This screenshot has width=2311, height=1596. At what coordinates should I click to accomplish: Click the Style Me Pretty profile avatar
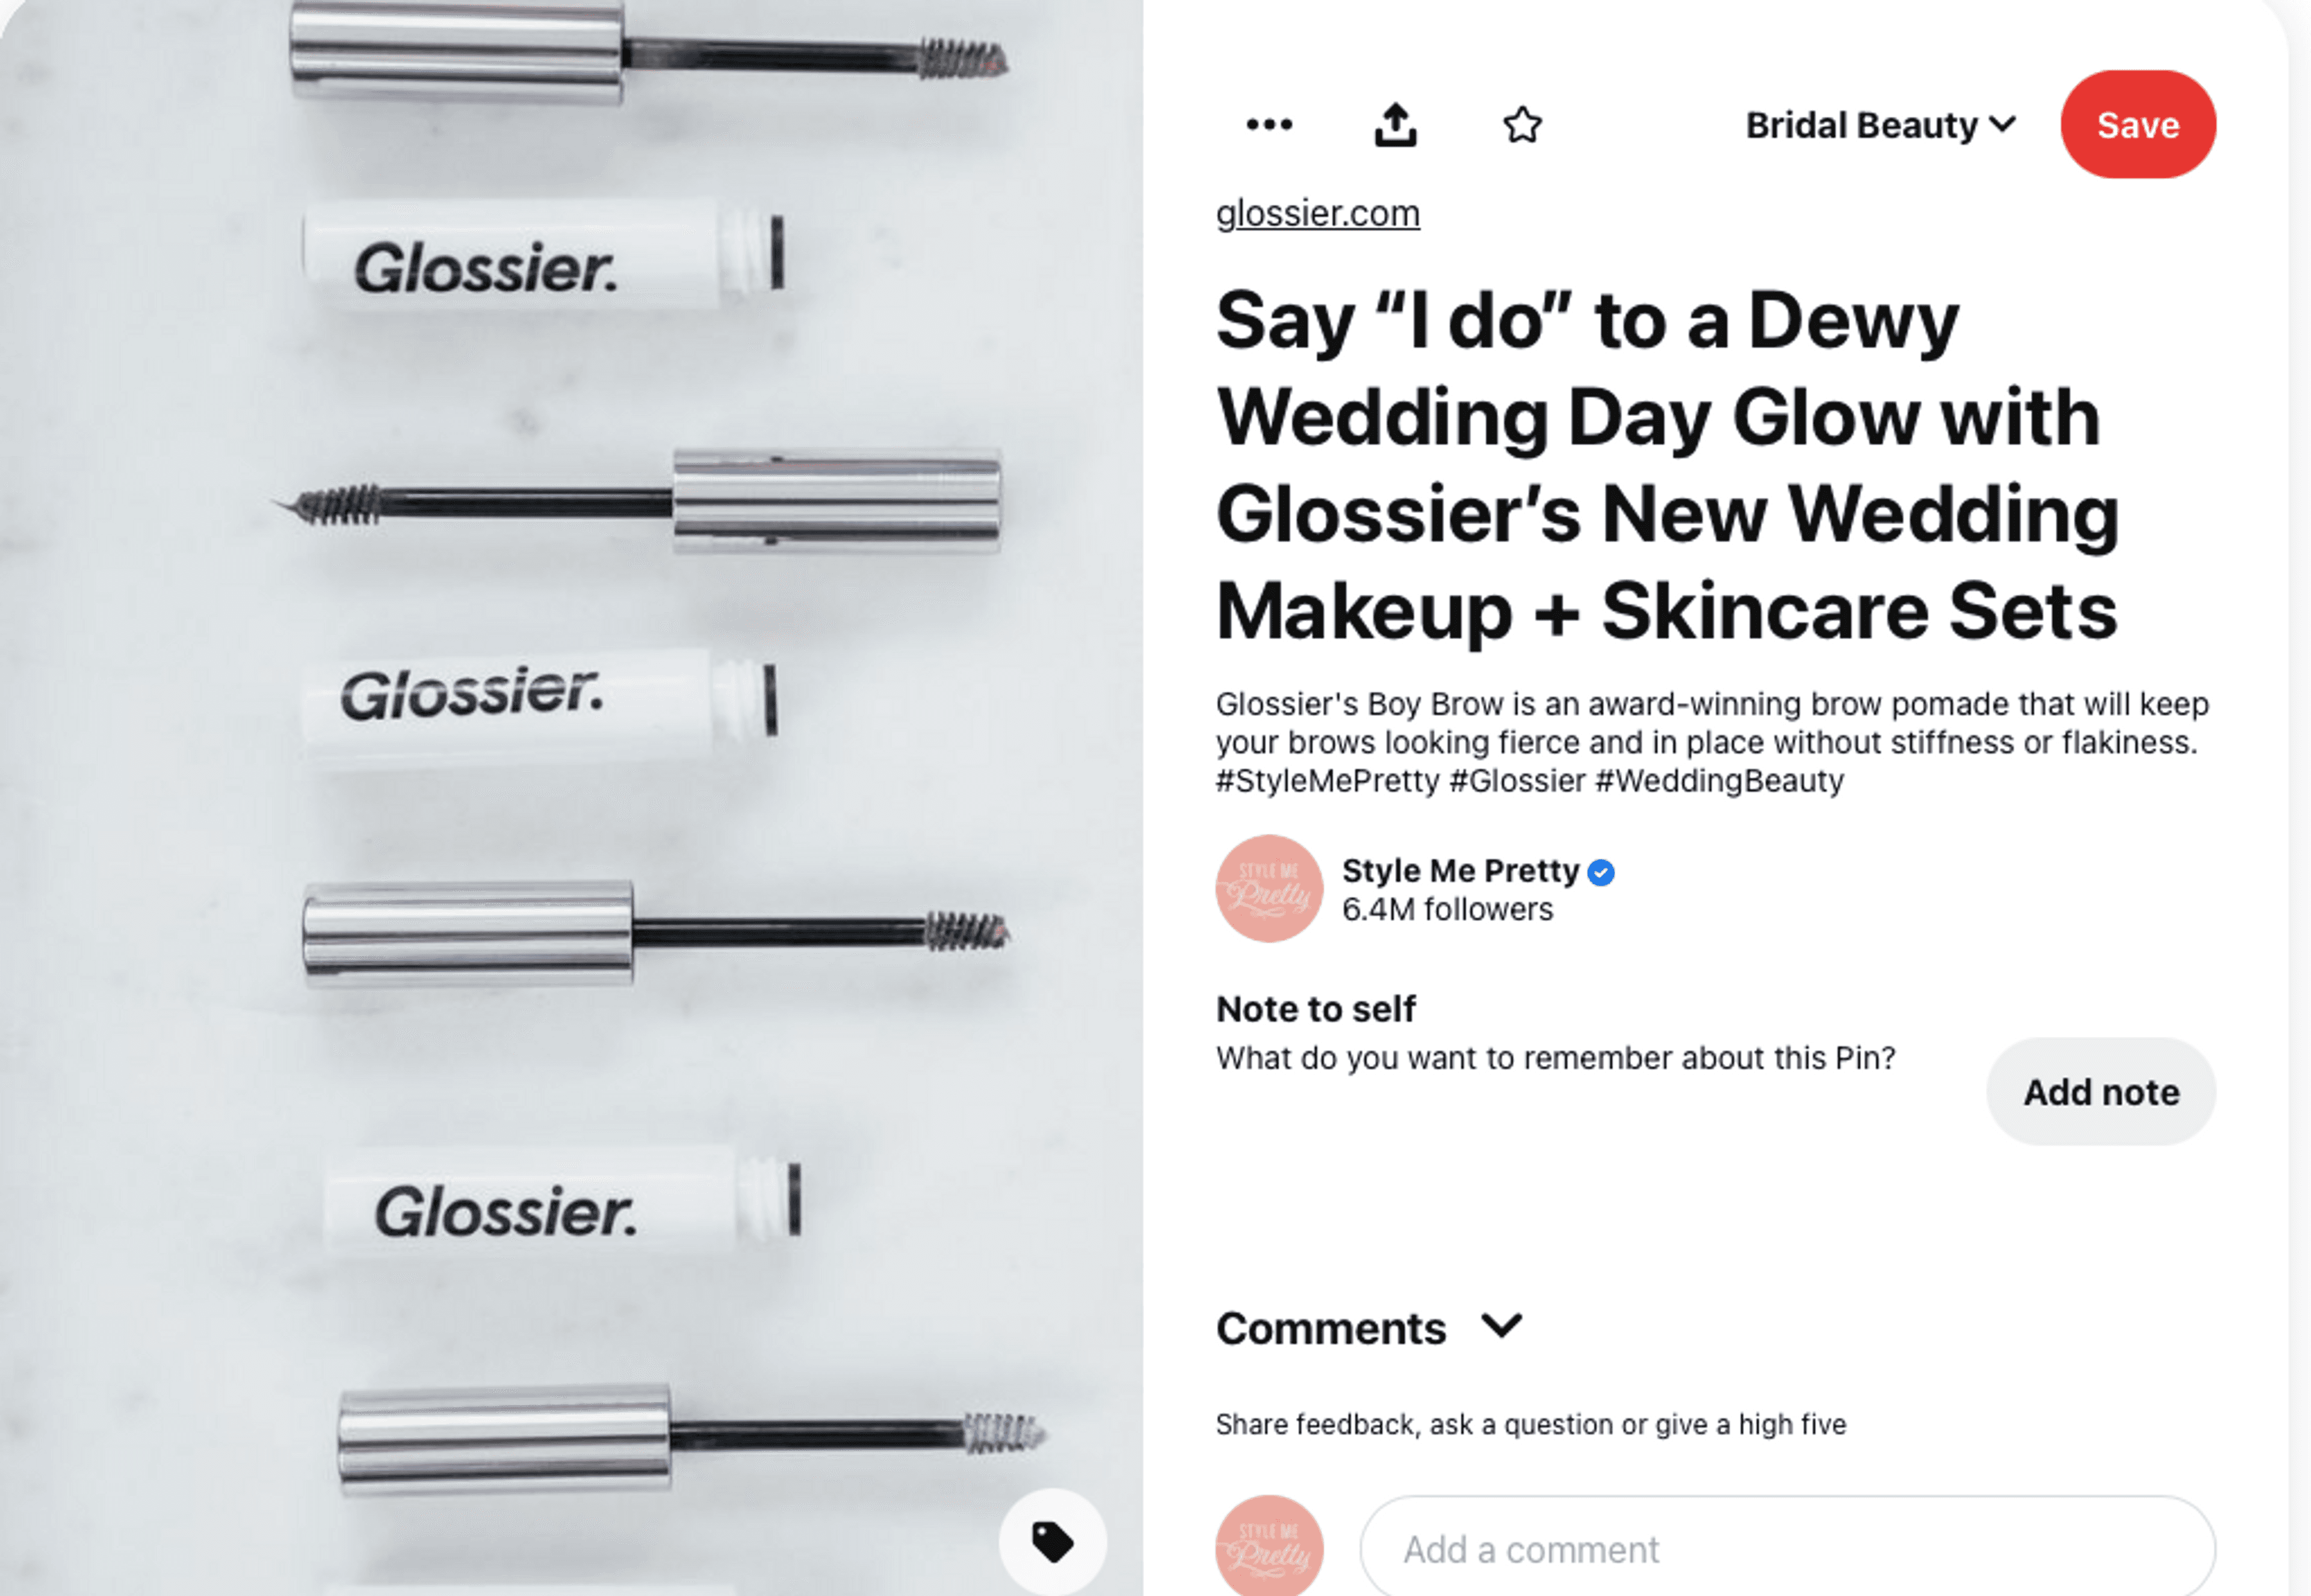tap(1269, 888)
